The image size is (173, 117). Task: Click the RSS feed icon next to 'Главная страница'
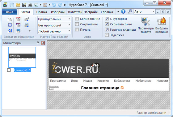[122, 88]
